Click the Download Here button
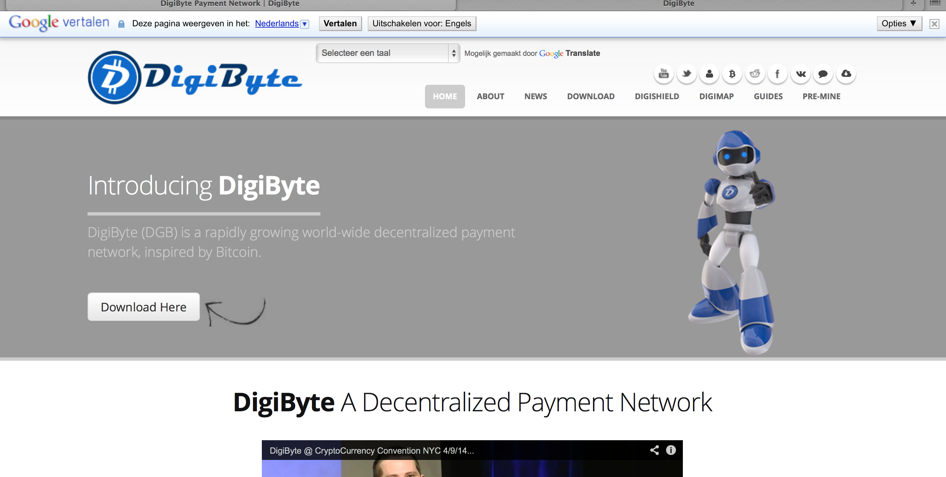 tap(144, 307)
